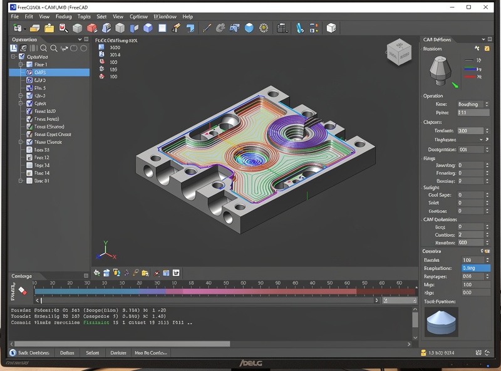Screen dimensions: 501x371
Task: Click the white cube icon ending the toolbar
Action: [x=331, y=28]
